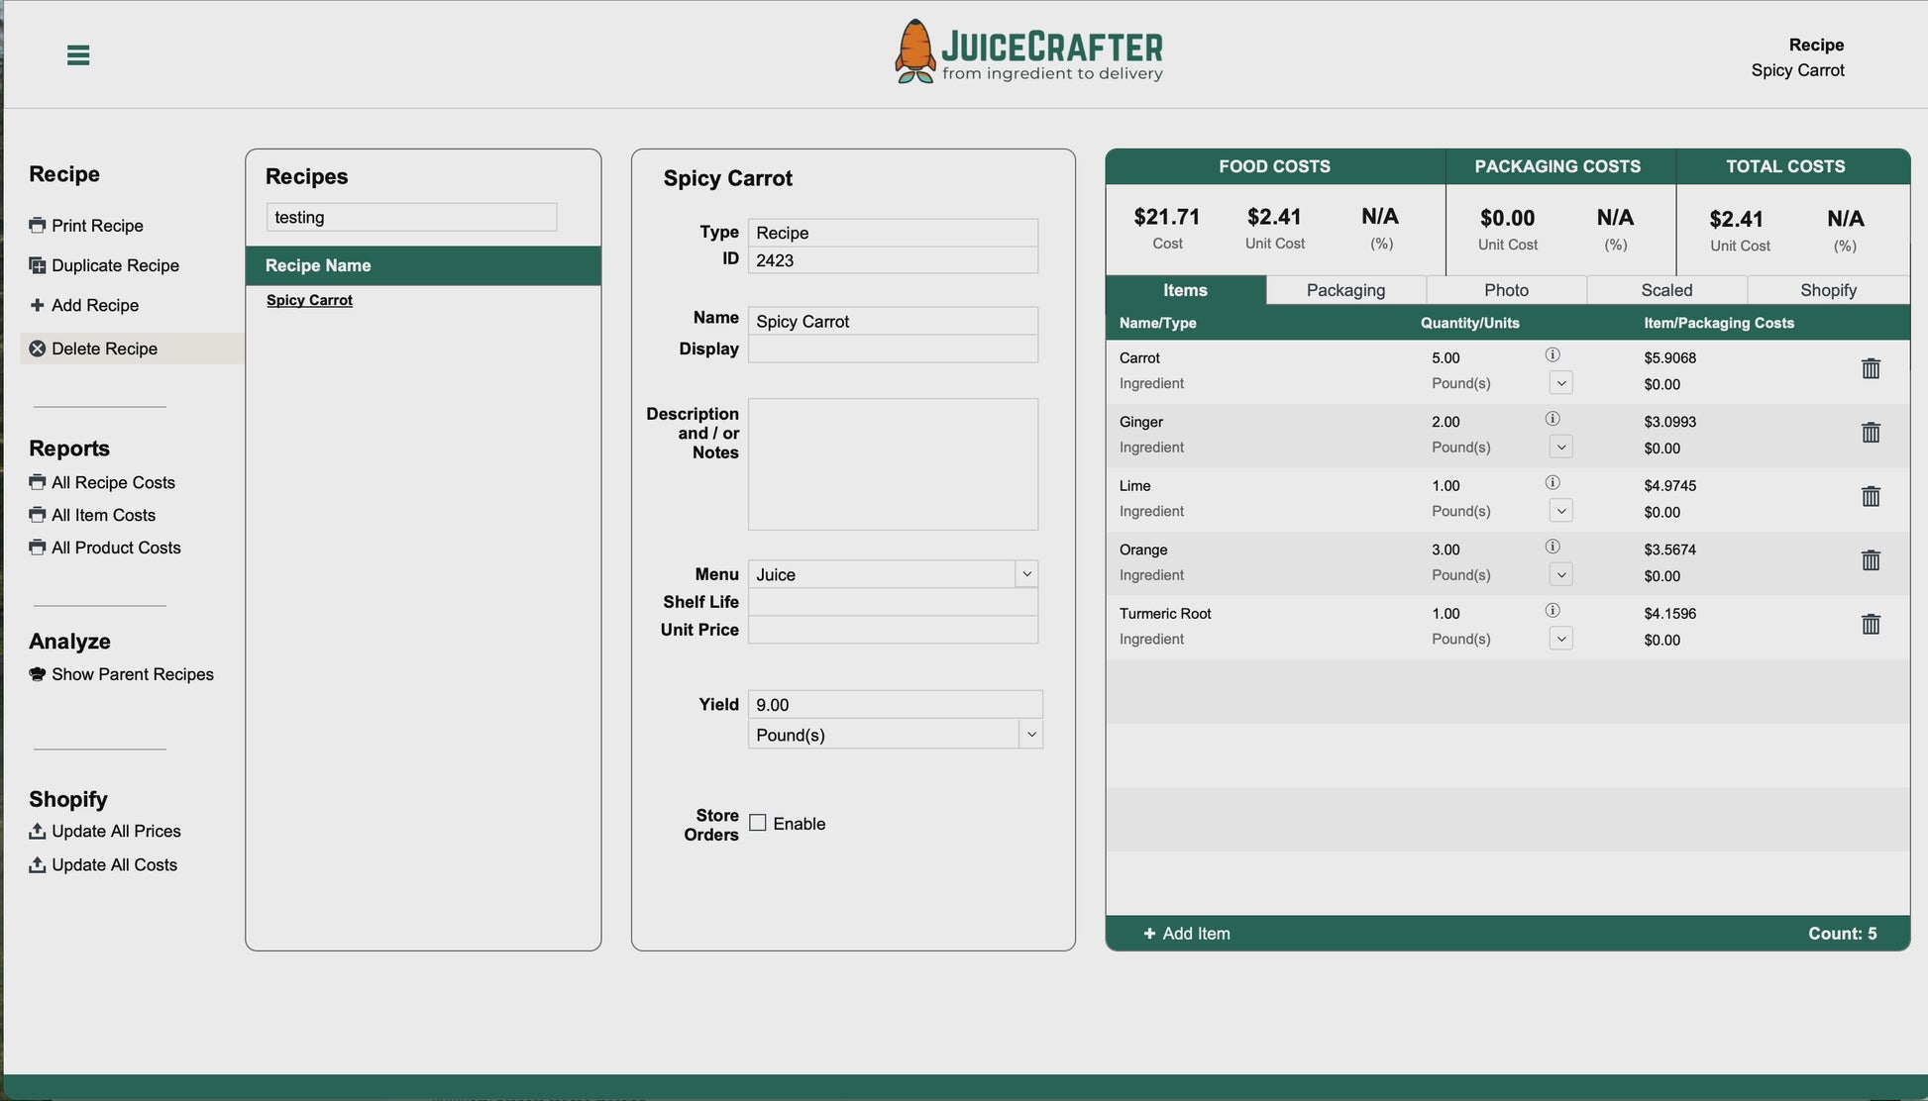Expand the Carrot unit dropdown arrow
This screenshot has width=1928, height=1101.
point(1560,383)
